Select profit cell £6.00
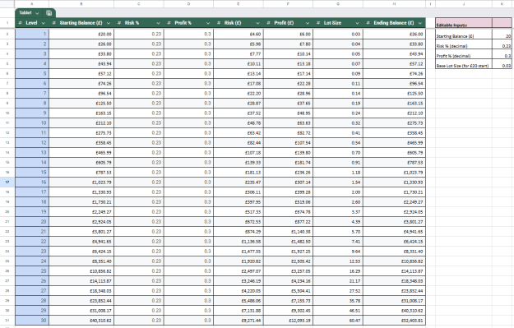This screenshot has width=514, height=328. point(288,34)
